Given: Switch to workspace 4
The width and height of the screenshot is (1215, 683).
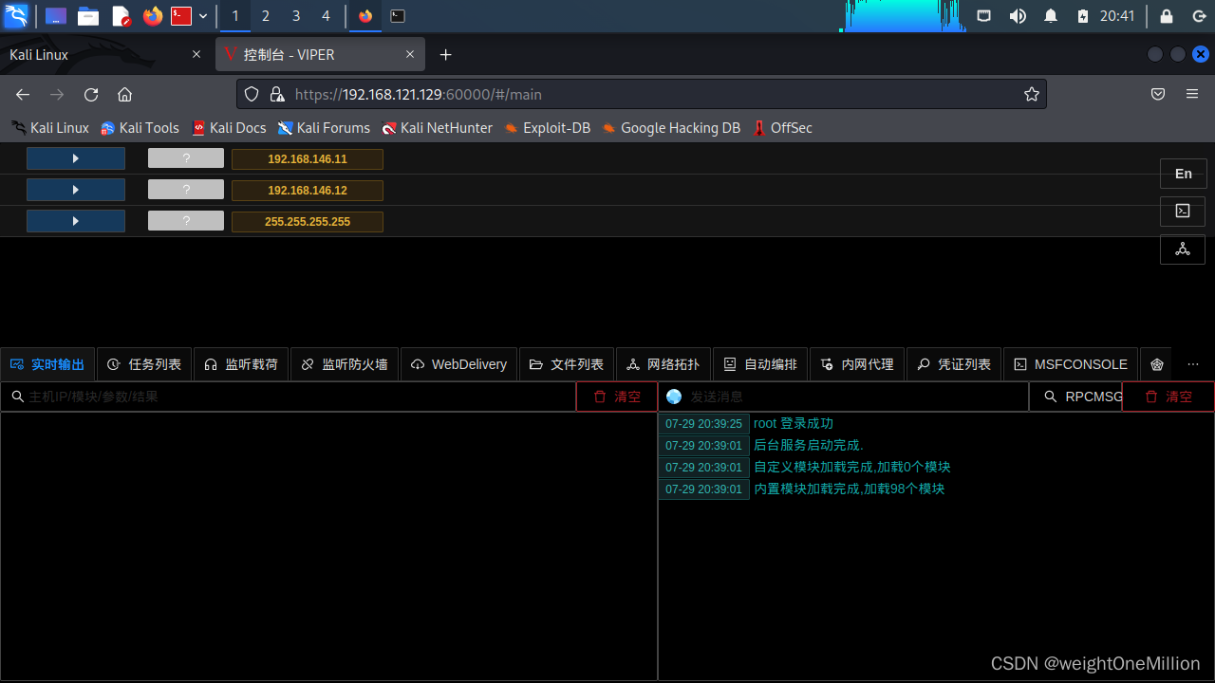Looking at the screenshot, I should pyautogui.click(x=326, y=16).
